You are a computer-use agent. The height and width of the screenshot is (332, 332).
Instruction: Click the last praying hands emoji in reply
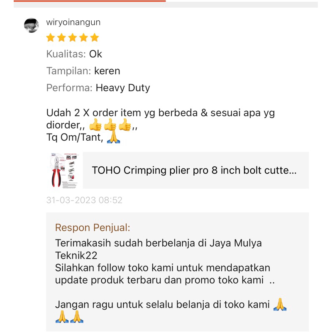tap(77, 317)
